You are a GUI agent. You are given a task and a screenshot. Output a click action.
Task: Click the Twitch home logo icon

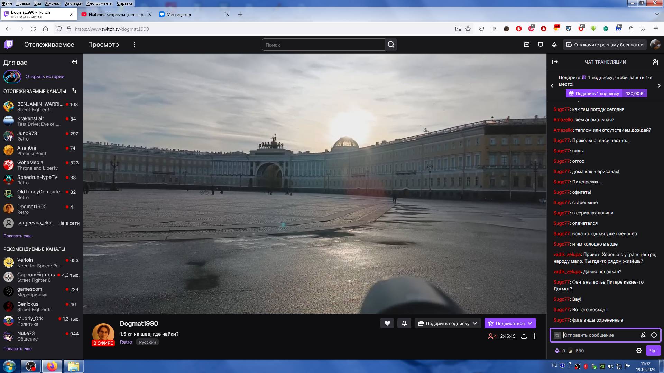[9, 45]
